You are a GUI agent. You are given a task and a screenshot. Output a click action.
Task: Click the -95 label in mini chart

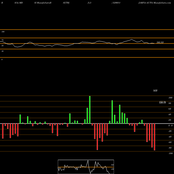112,165
